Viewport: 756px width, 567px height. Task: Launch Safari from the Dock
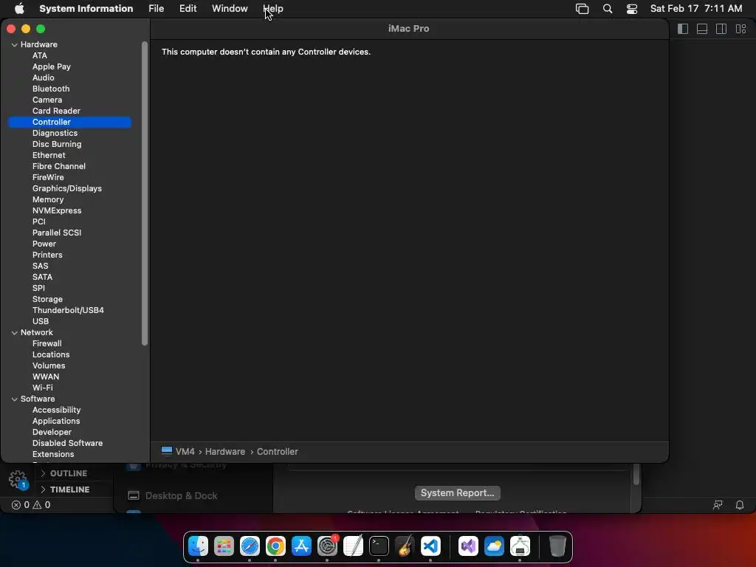(250, 546)
